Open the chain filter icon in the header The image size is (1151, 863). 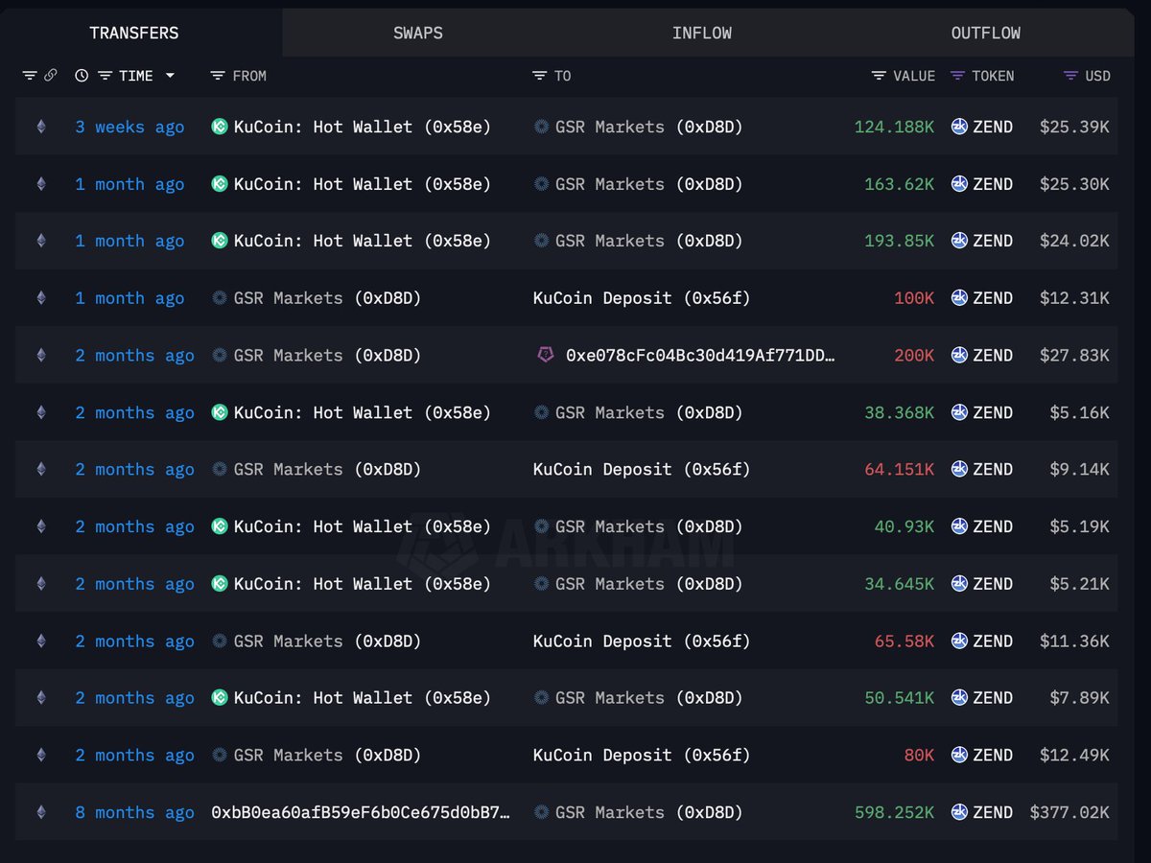(x=30, y=76)
